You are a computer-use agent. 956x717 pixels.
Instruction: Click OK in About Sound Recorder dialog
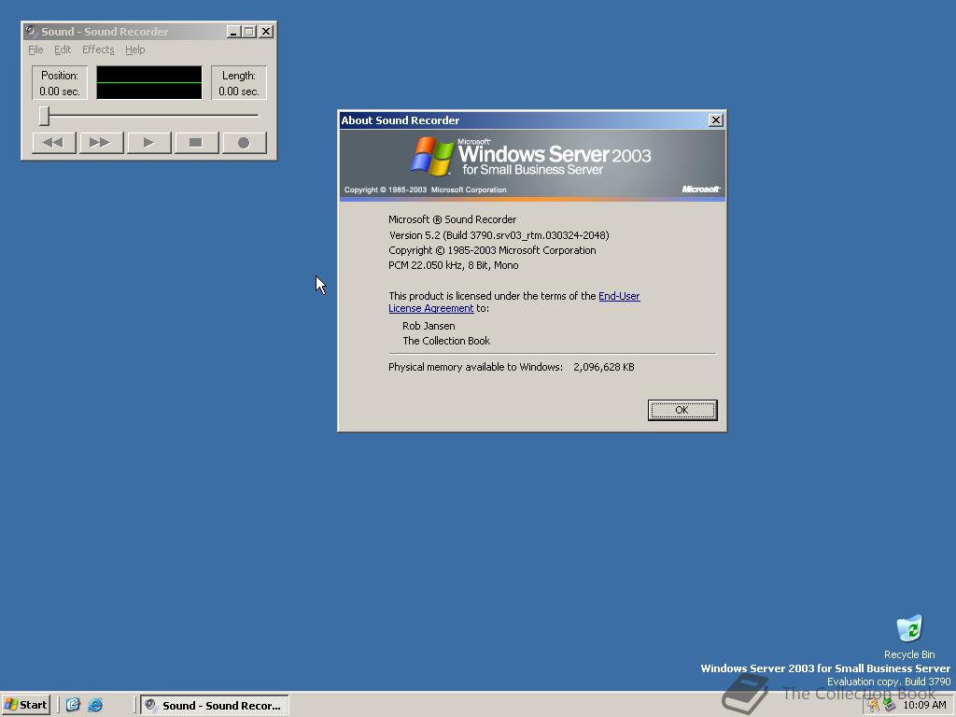682,410
